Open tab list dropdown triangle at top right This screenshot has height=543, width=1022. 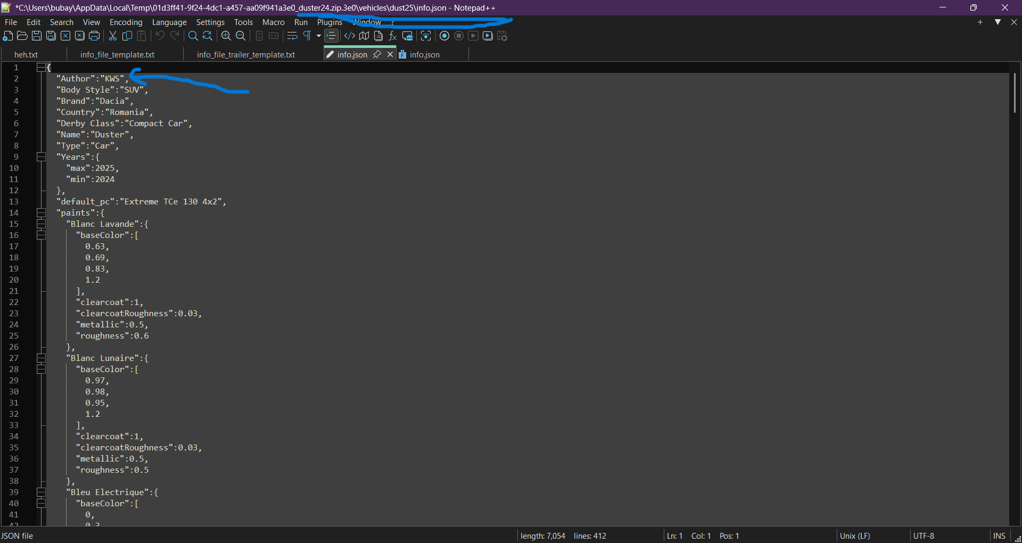(x=998, y=22)
